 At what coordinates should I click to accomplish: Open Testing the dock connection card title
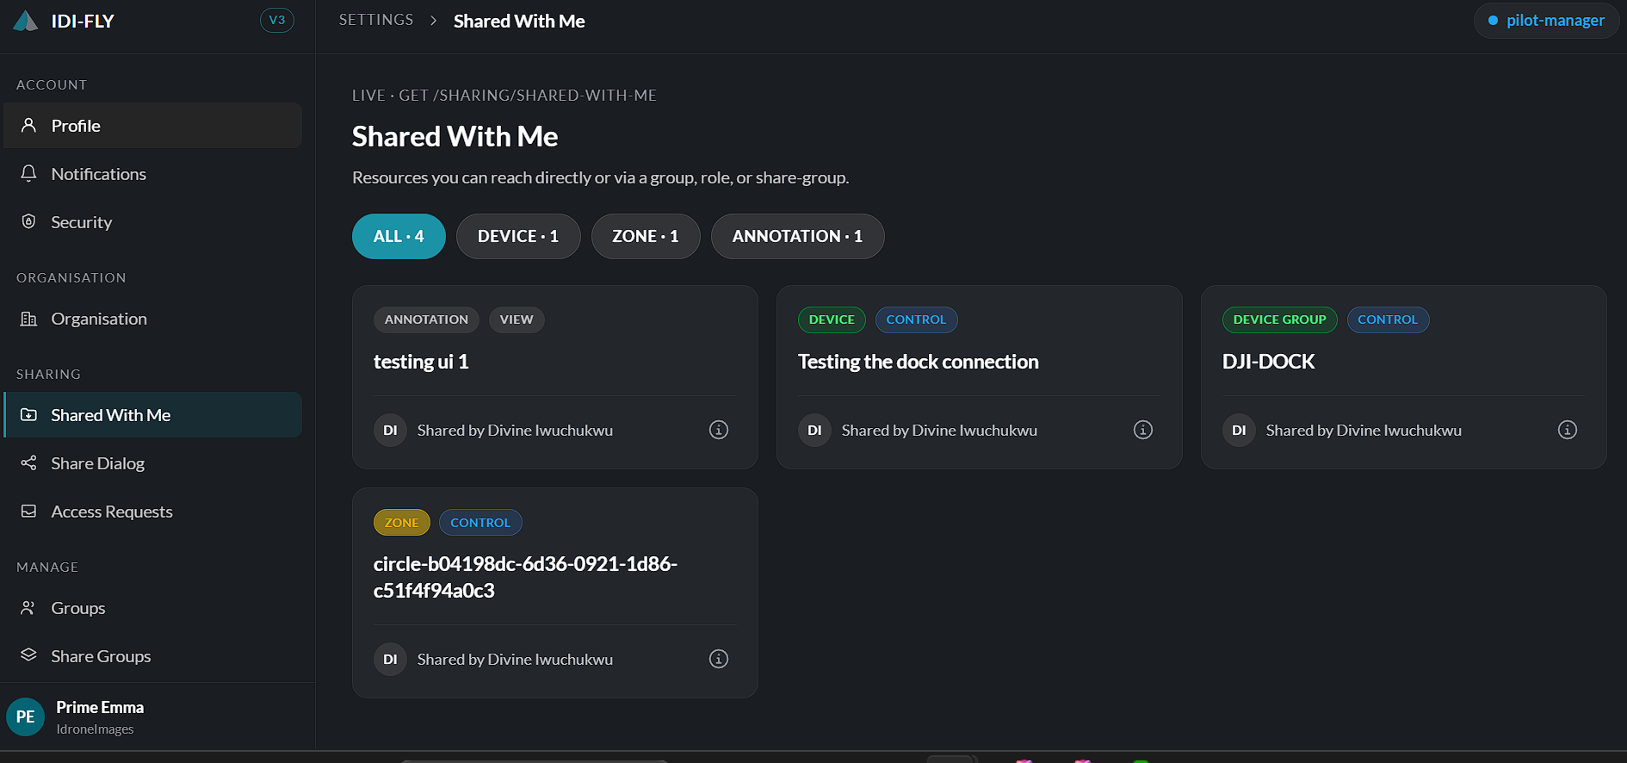(918, 362)
